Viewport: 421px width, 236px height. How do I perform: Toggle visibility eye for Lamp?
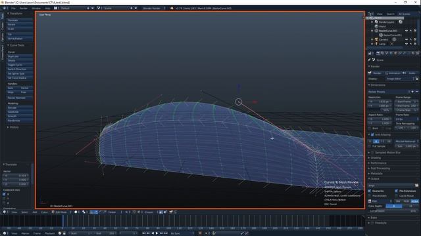(x=407, y=44)
